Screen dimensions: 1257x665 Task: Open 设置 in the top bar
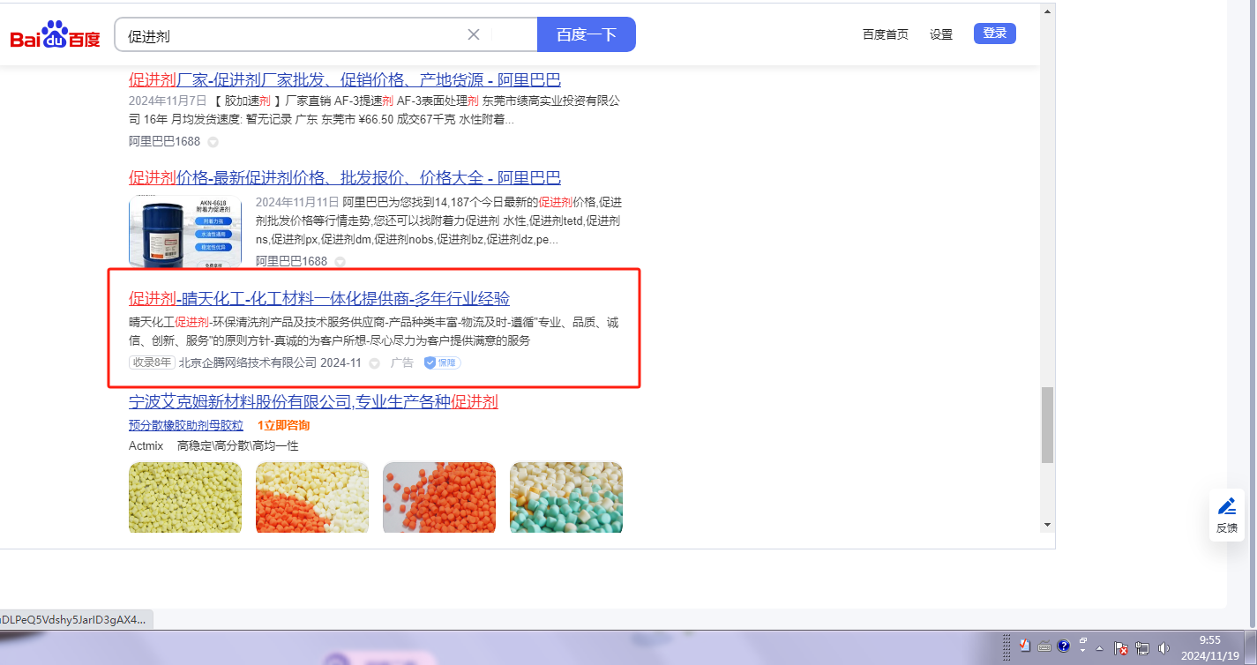[941, 34]
